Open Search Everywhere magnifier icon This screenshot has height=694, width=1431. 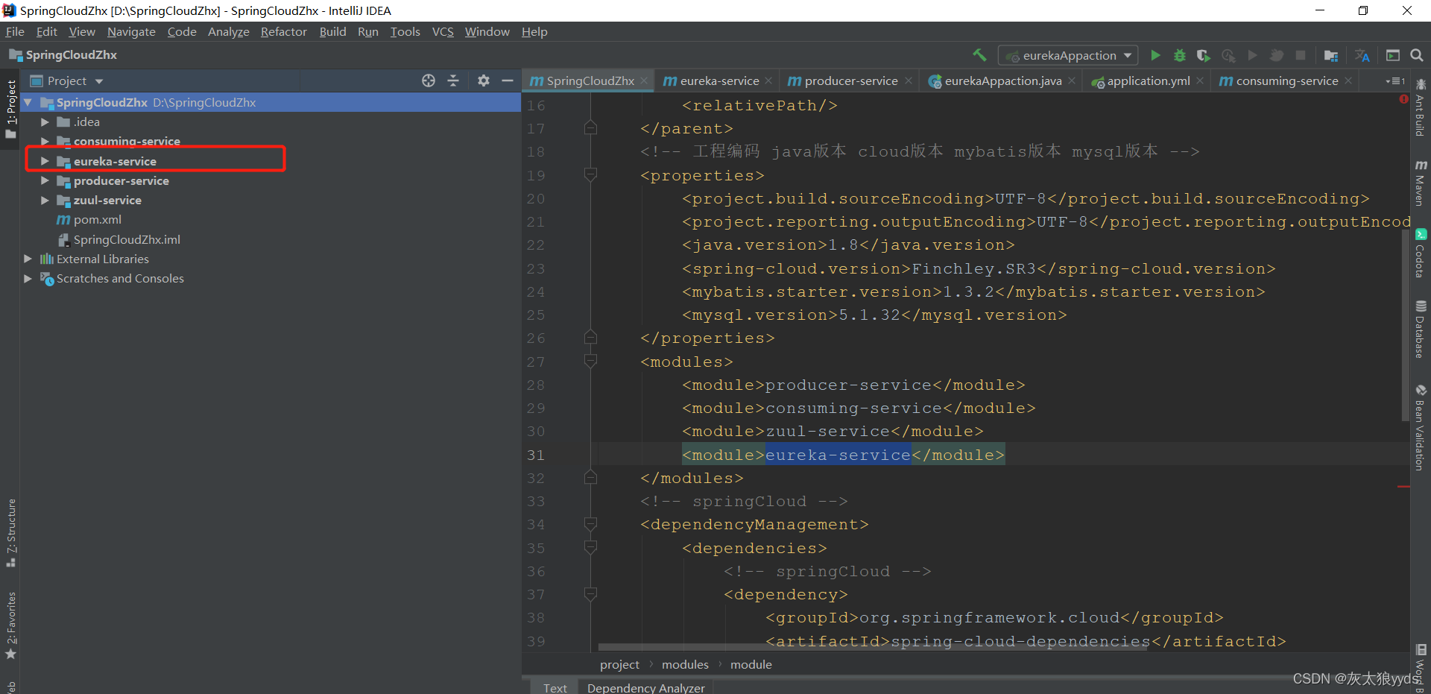tap(1417, 55)
